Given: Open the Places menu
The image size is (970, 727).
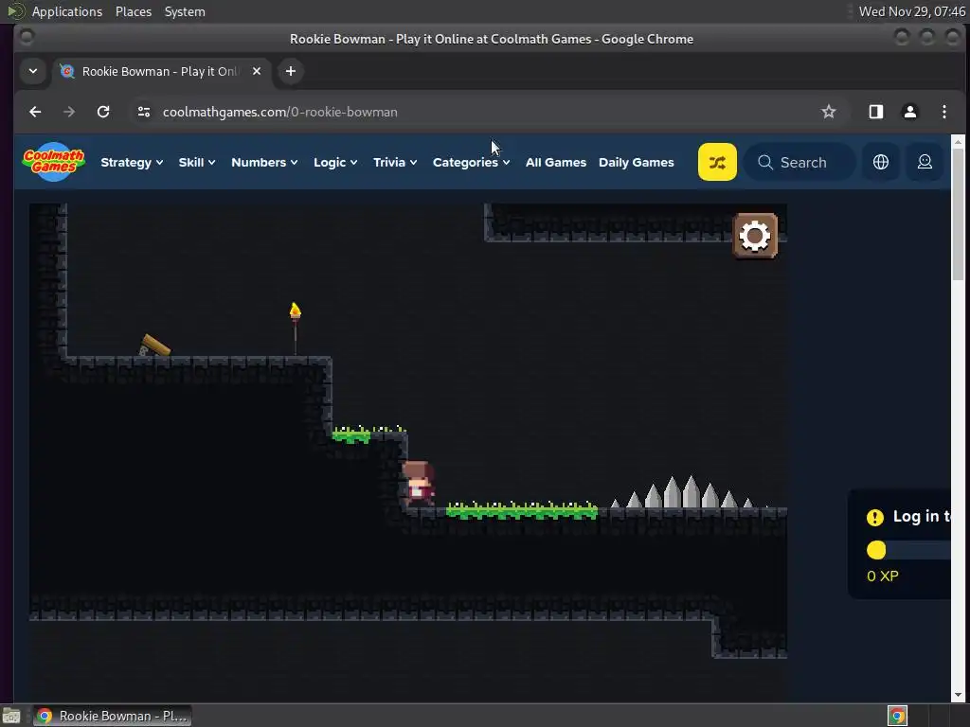Looking at the screenshot, I should (133, 11).
